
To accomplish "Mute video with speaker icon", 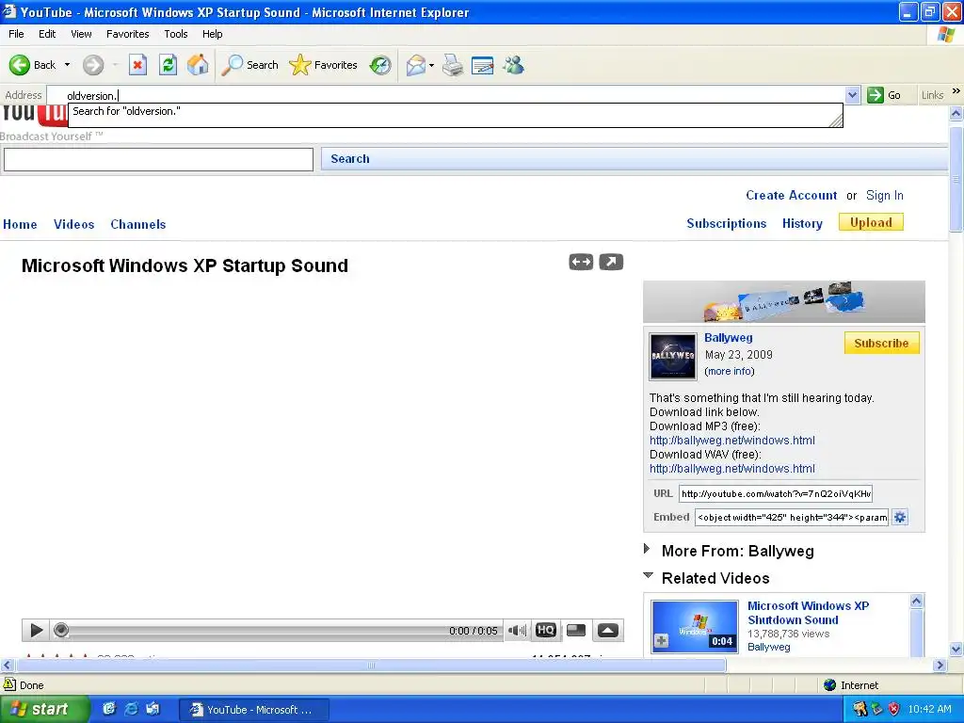I will point(517,630).
